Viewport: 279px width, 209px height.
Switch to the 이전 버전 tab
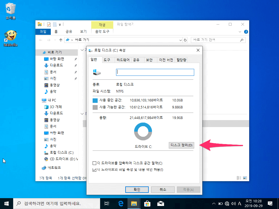click(x=166, y=60)
